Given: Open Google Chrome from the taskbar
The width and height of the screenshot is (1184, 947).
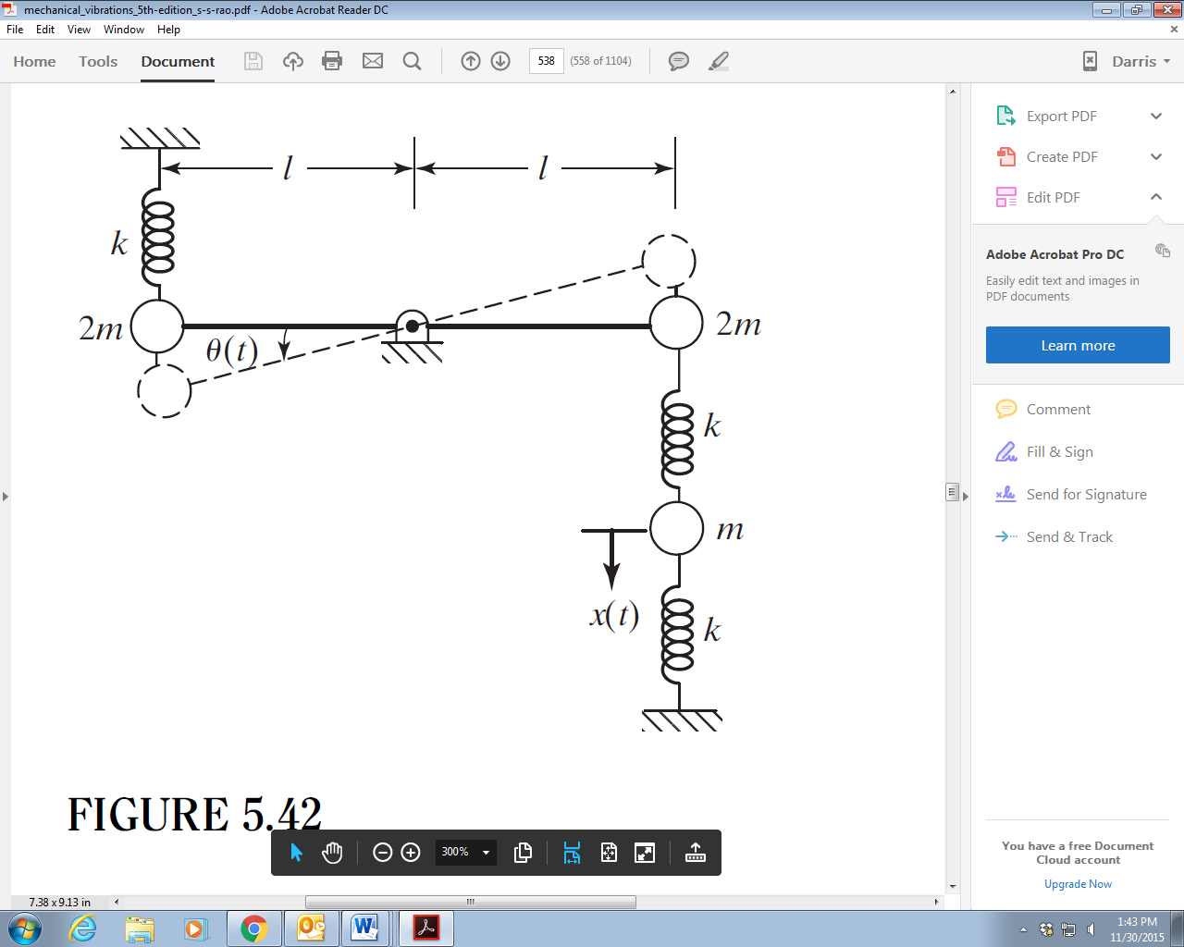Looking at the screenshot, I should click(x=254, y=929).
